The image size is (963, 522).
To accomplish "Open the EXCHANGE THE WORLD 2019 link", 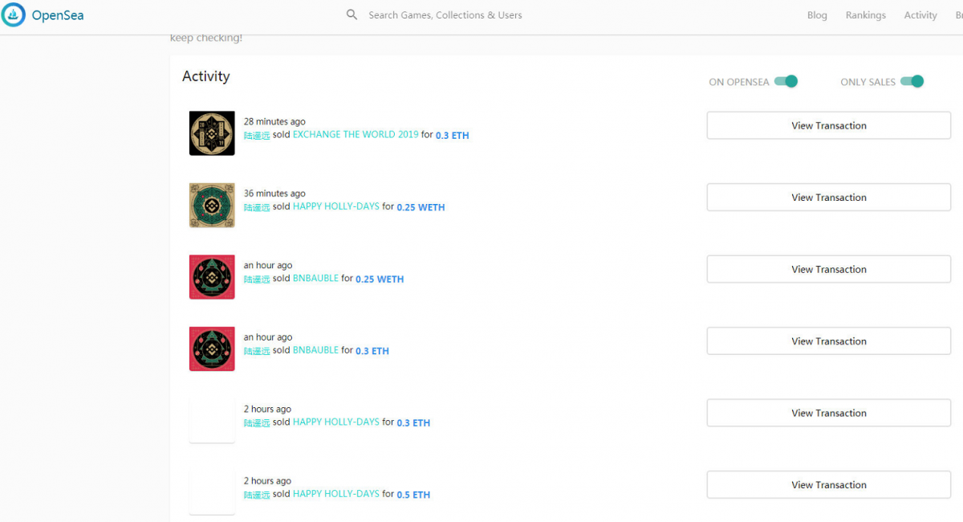I will click(x=356, y=135).
